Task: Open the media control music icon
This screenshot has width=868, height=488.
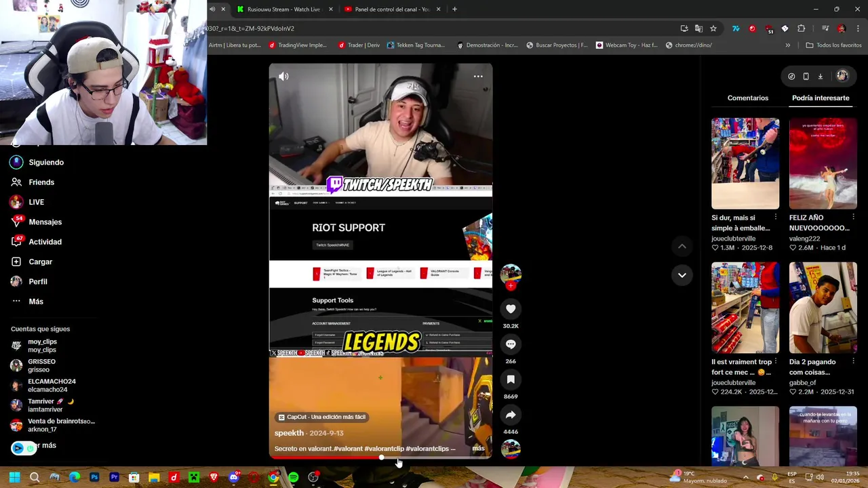Action: pos(825,28)
